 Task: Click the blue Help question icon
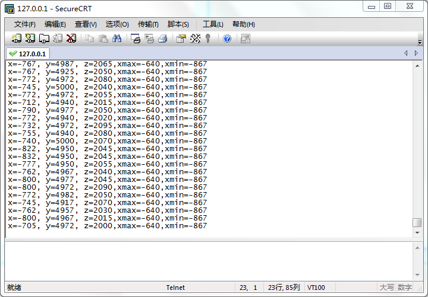tap(227, 39)
